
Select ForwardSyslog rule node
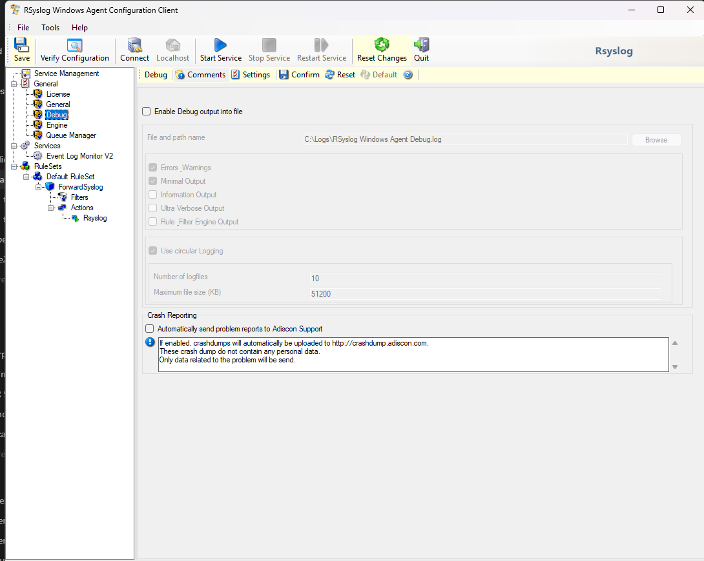tap(81, 187)
